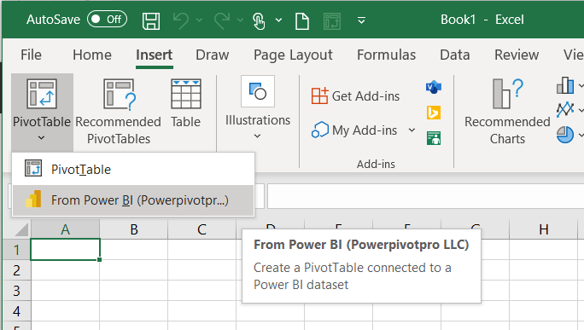The height and width of the screenshot is (330, 584).
Task: Open the Page Layout tab
Action: 293,55
